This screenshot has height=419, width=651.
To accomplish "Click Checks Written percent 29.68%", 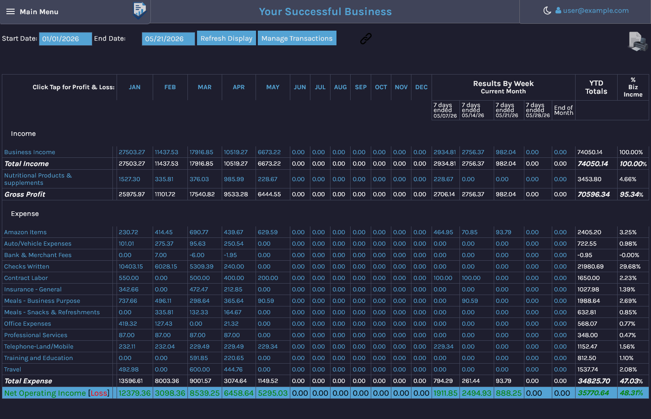I will click(630, 267).
